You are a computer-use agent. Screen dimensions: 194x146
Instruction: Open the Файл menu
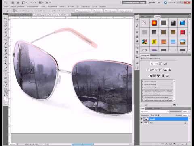pyautogui.click(x=6, y=6)
